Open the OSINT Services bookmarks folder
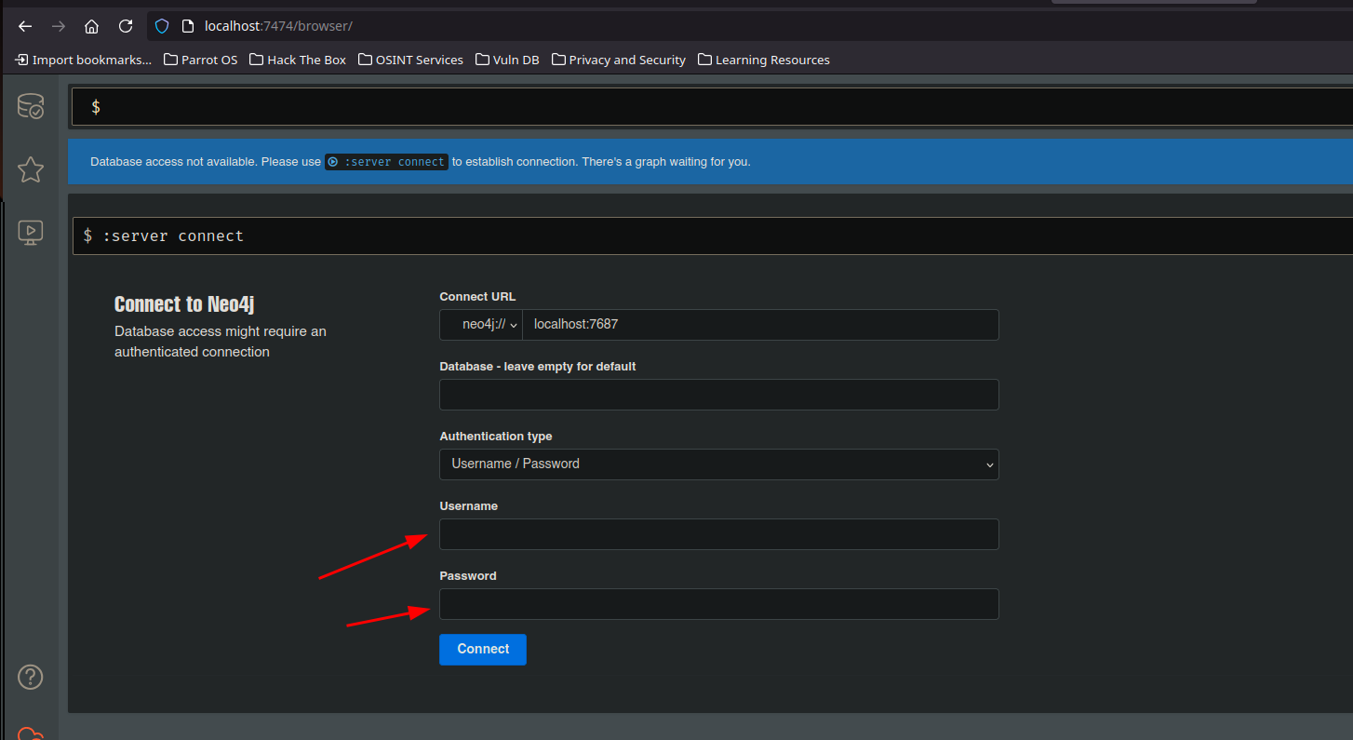Viewport: 1353px width, 740px height. (x=410, y=60)
